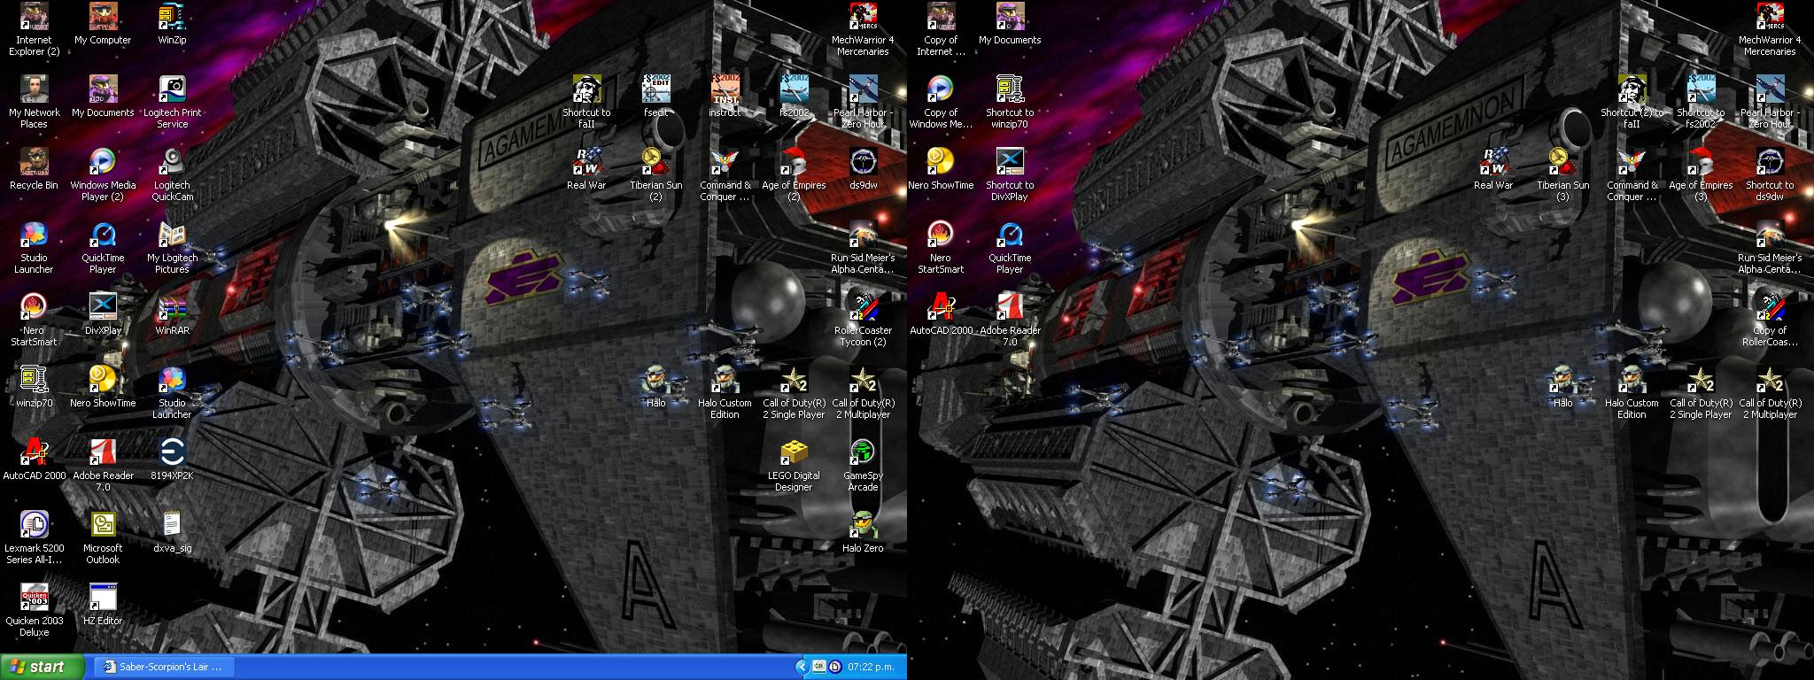Expand hidden system tray icons chevron
1814x680 pixels.
[802, 667]
